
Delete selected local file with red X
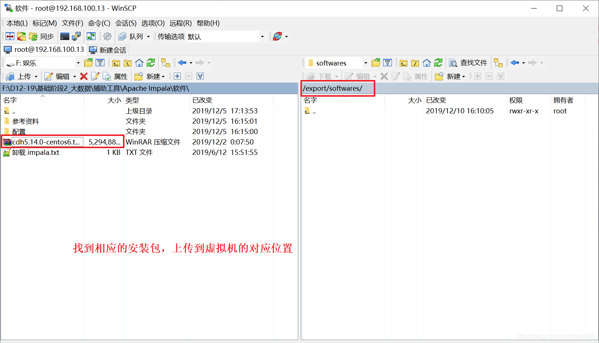84,76
